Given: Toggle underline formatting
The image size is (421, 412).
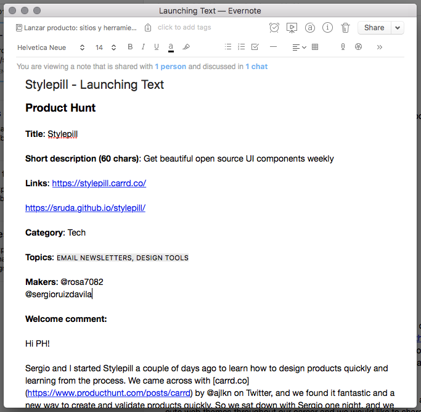Looking at the screenshot, I should [157, 47].
